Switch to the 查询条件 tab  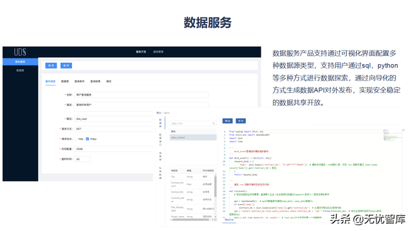click(x=79, y=81)
